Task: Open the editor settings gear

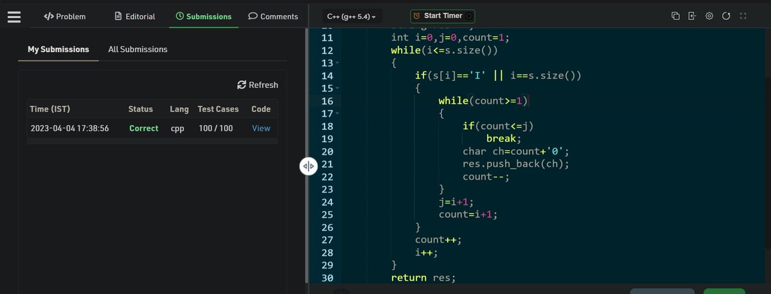Action: [709, 16]
